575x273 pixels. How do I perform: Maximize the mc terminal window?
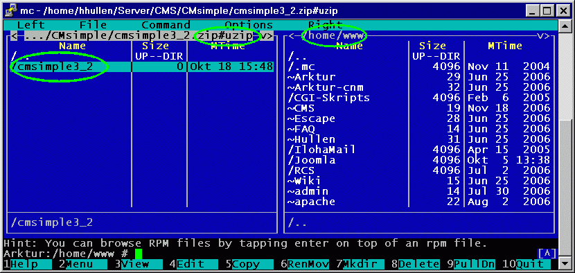click(547, 10)
